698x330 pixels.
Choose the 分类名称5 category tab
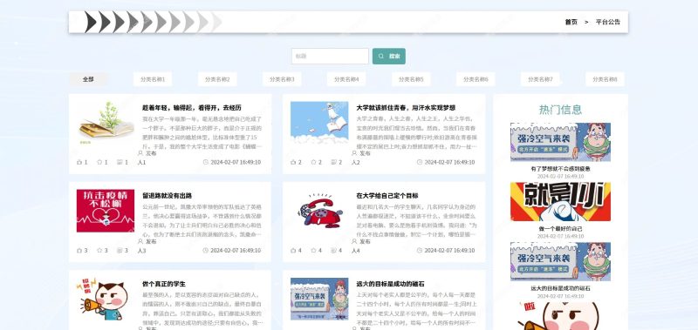[x=411, y=79]
